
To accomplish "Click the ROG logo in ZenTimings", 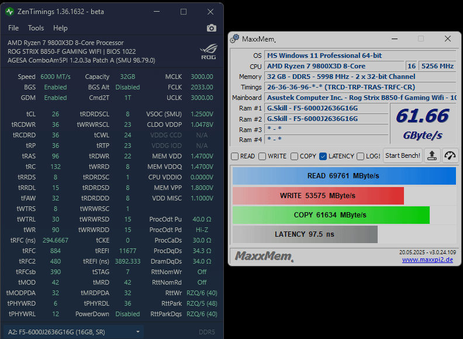I will (x=209, y=51).
